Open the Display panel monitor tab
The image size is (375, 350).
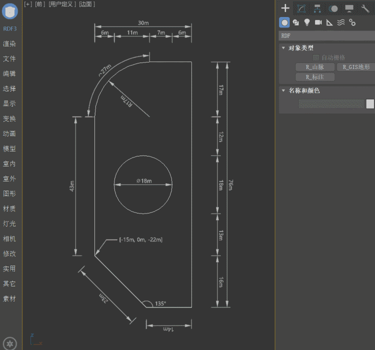tap(350, 8)
